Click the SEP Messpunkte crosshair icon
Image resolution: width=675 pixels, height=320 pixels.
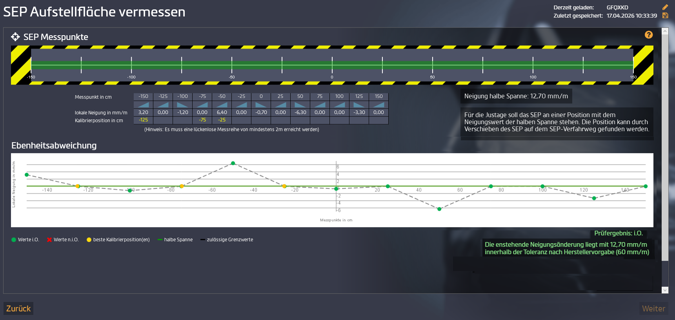tap(15, 37)
